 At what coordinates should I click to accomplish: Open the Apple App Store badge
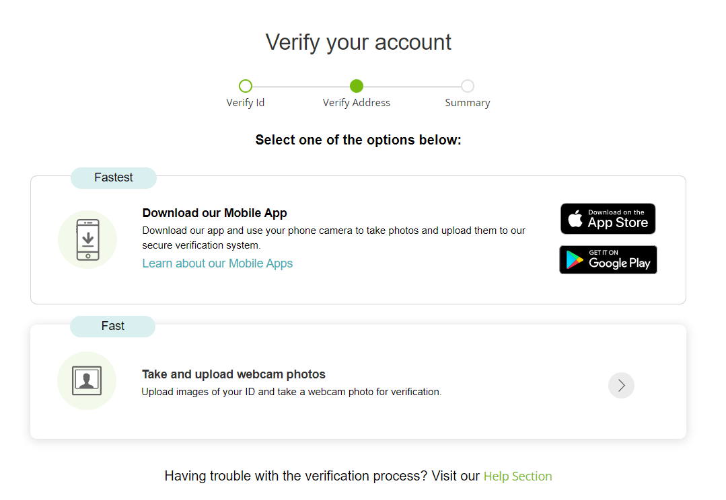click(608, 219)
